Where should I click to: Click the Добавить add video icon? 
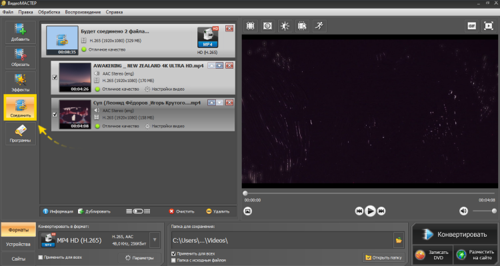click(20, 32)
